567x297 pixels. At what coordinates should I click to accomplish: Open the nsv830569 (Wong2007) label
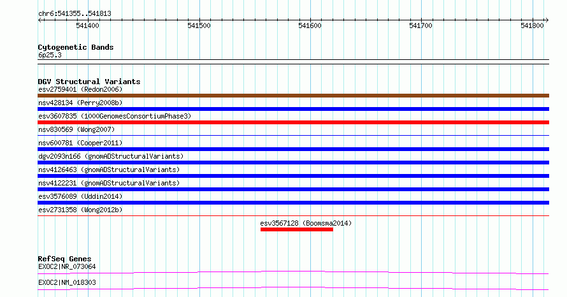point(76,129)
